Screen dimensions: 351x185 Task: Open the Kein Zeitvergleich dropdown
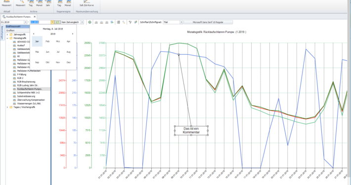82,22
